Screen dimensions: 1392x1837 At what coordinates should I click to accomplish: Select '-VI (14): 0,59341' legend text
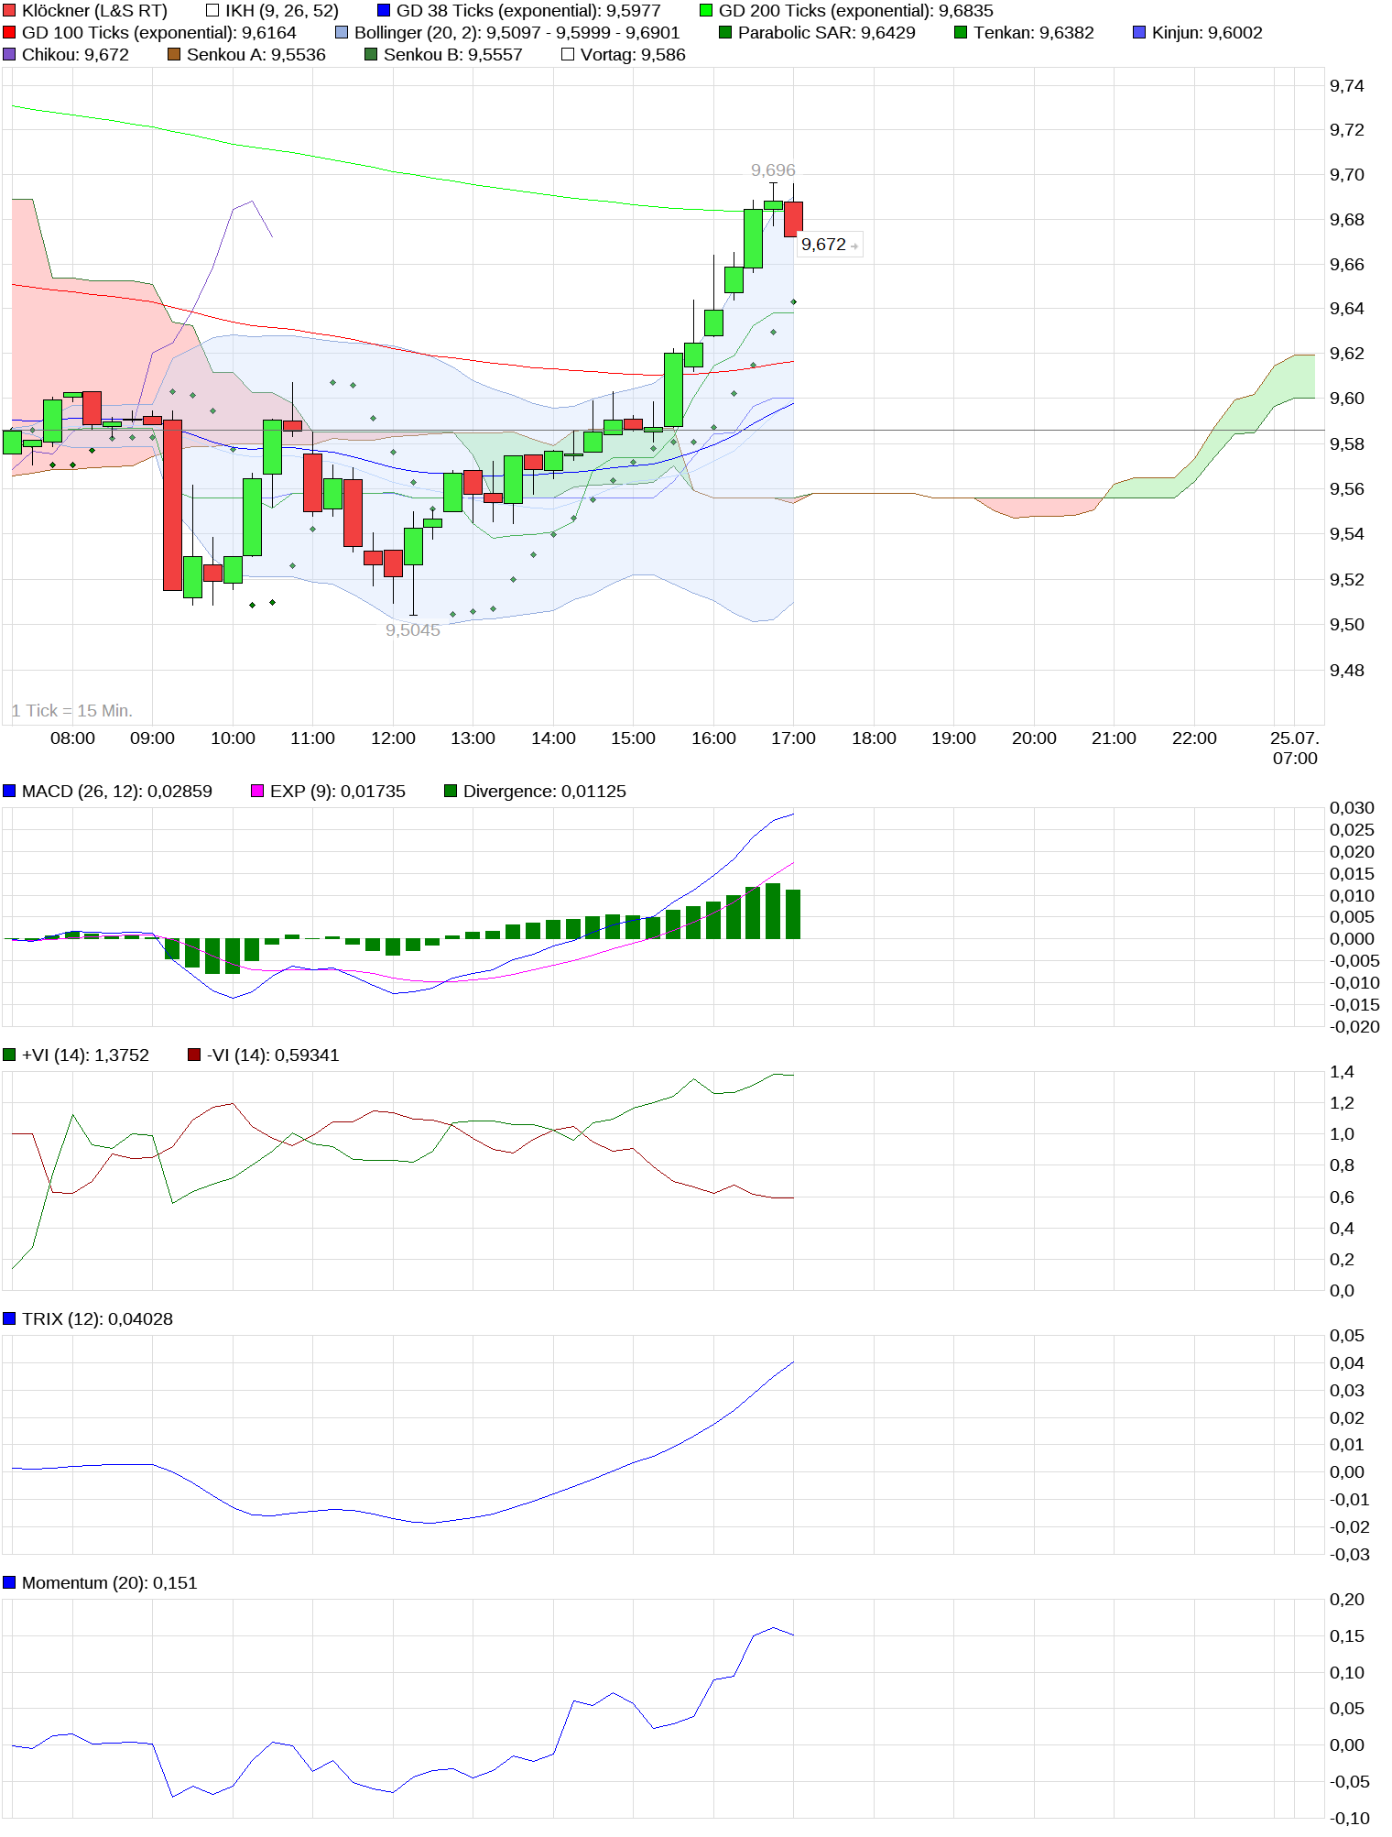[x=273, y=1055]
